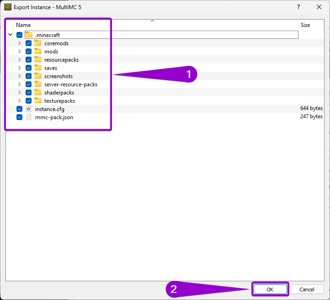Toggle the mmc-pack.json checkbox
Screen dimensions: 330x300
19,117
